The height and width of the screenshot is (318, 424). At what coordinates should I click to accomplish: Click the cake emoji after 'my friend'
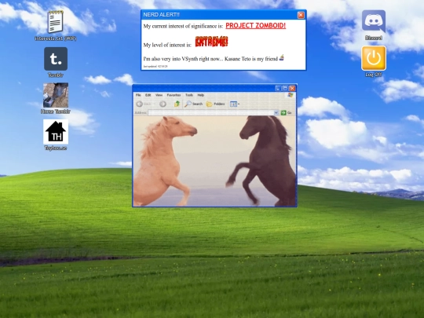(282, 57)
